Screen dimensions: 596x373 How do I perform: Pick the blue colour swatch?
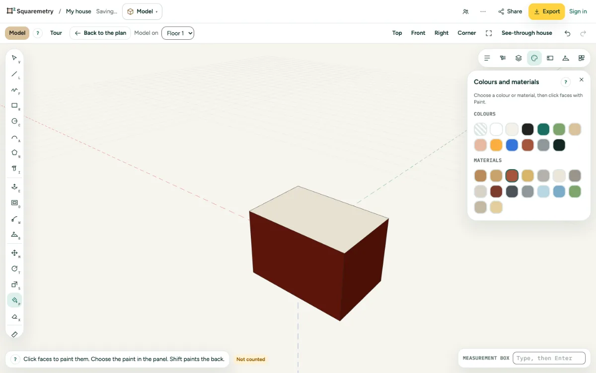(512, 145)
